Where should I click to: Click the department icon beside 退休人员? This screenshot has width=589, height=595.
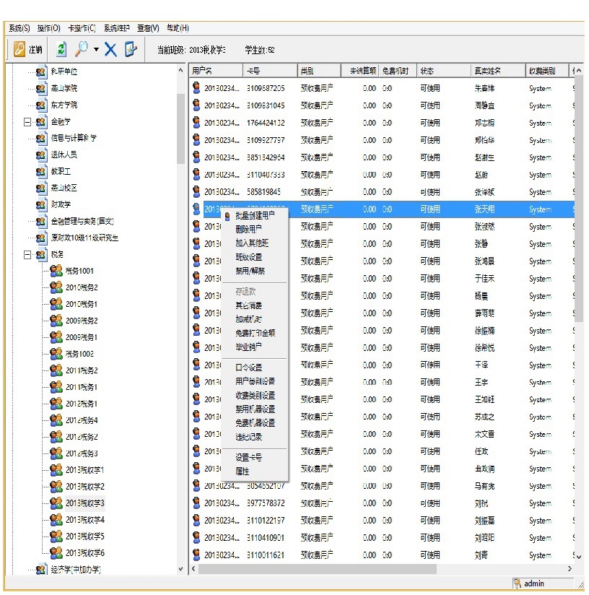[41, 155]
